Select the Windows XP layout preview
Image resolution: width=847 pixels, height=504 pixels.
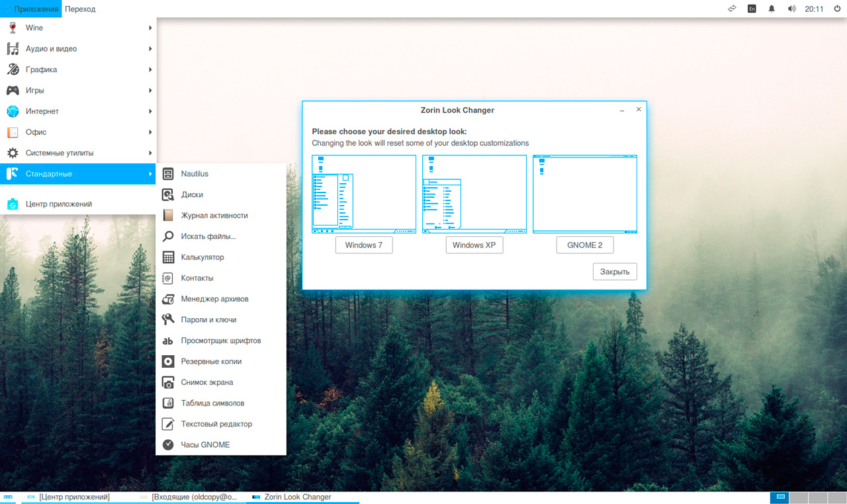(474, 194)
